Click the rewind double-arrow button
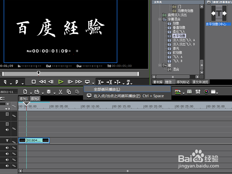Image resolution: width=232 pixels, height=174 pixels. (42, 82)
